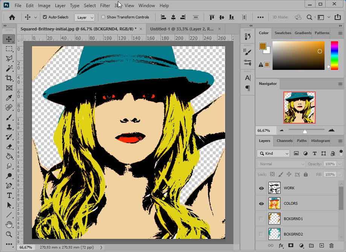Viewport: 346px width, 252px height.
Task: Expand the Opacity slider arrow
Action: coord(340,164)
